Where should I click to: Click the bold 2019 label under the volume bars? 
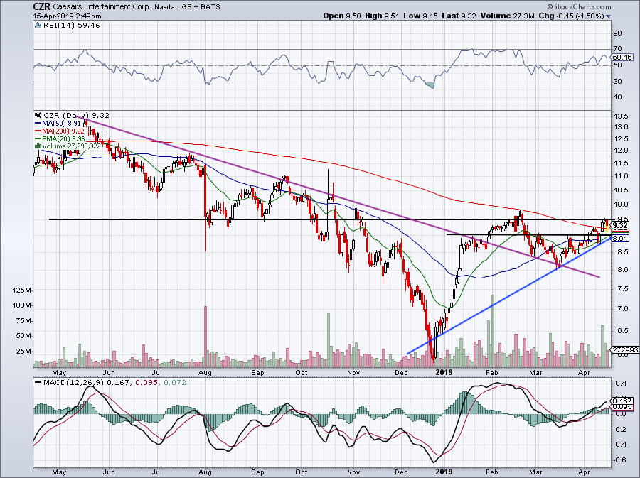pos(444,372)
